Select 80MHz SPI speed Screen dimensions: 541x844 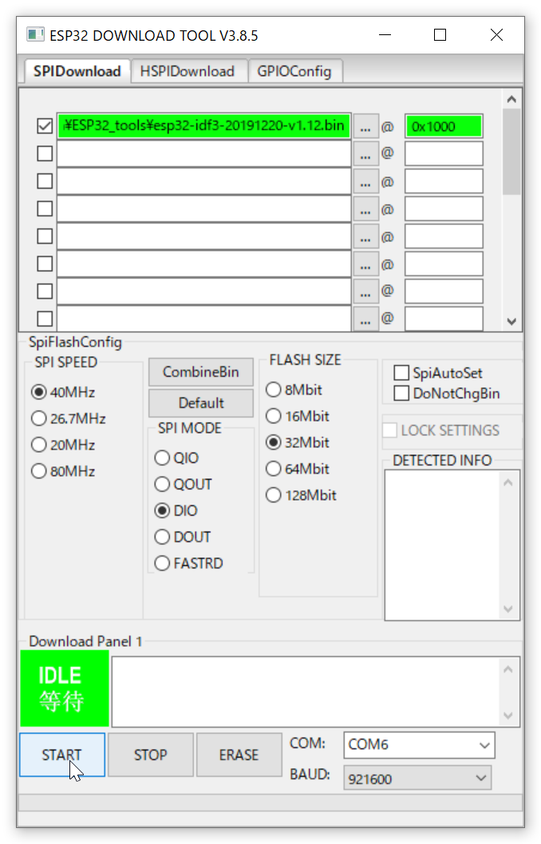tap(63, 471)
